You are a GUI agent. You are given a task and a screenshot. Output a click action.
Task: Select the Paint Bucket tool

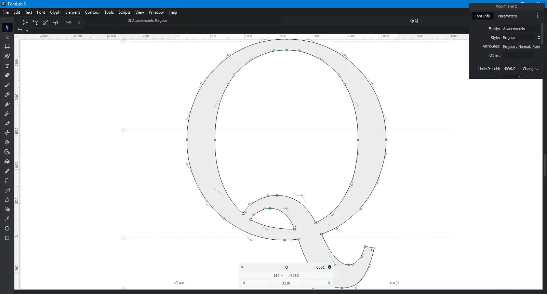pos(7,161)
